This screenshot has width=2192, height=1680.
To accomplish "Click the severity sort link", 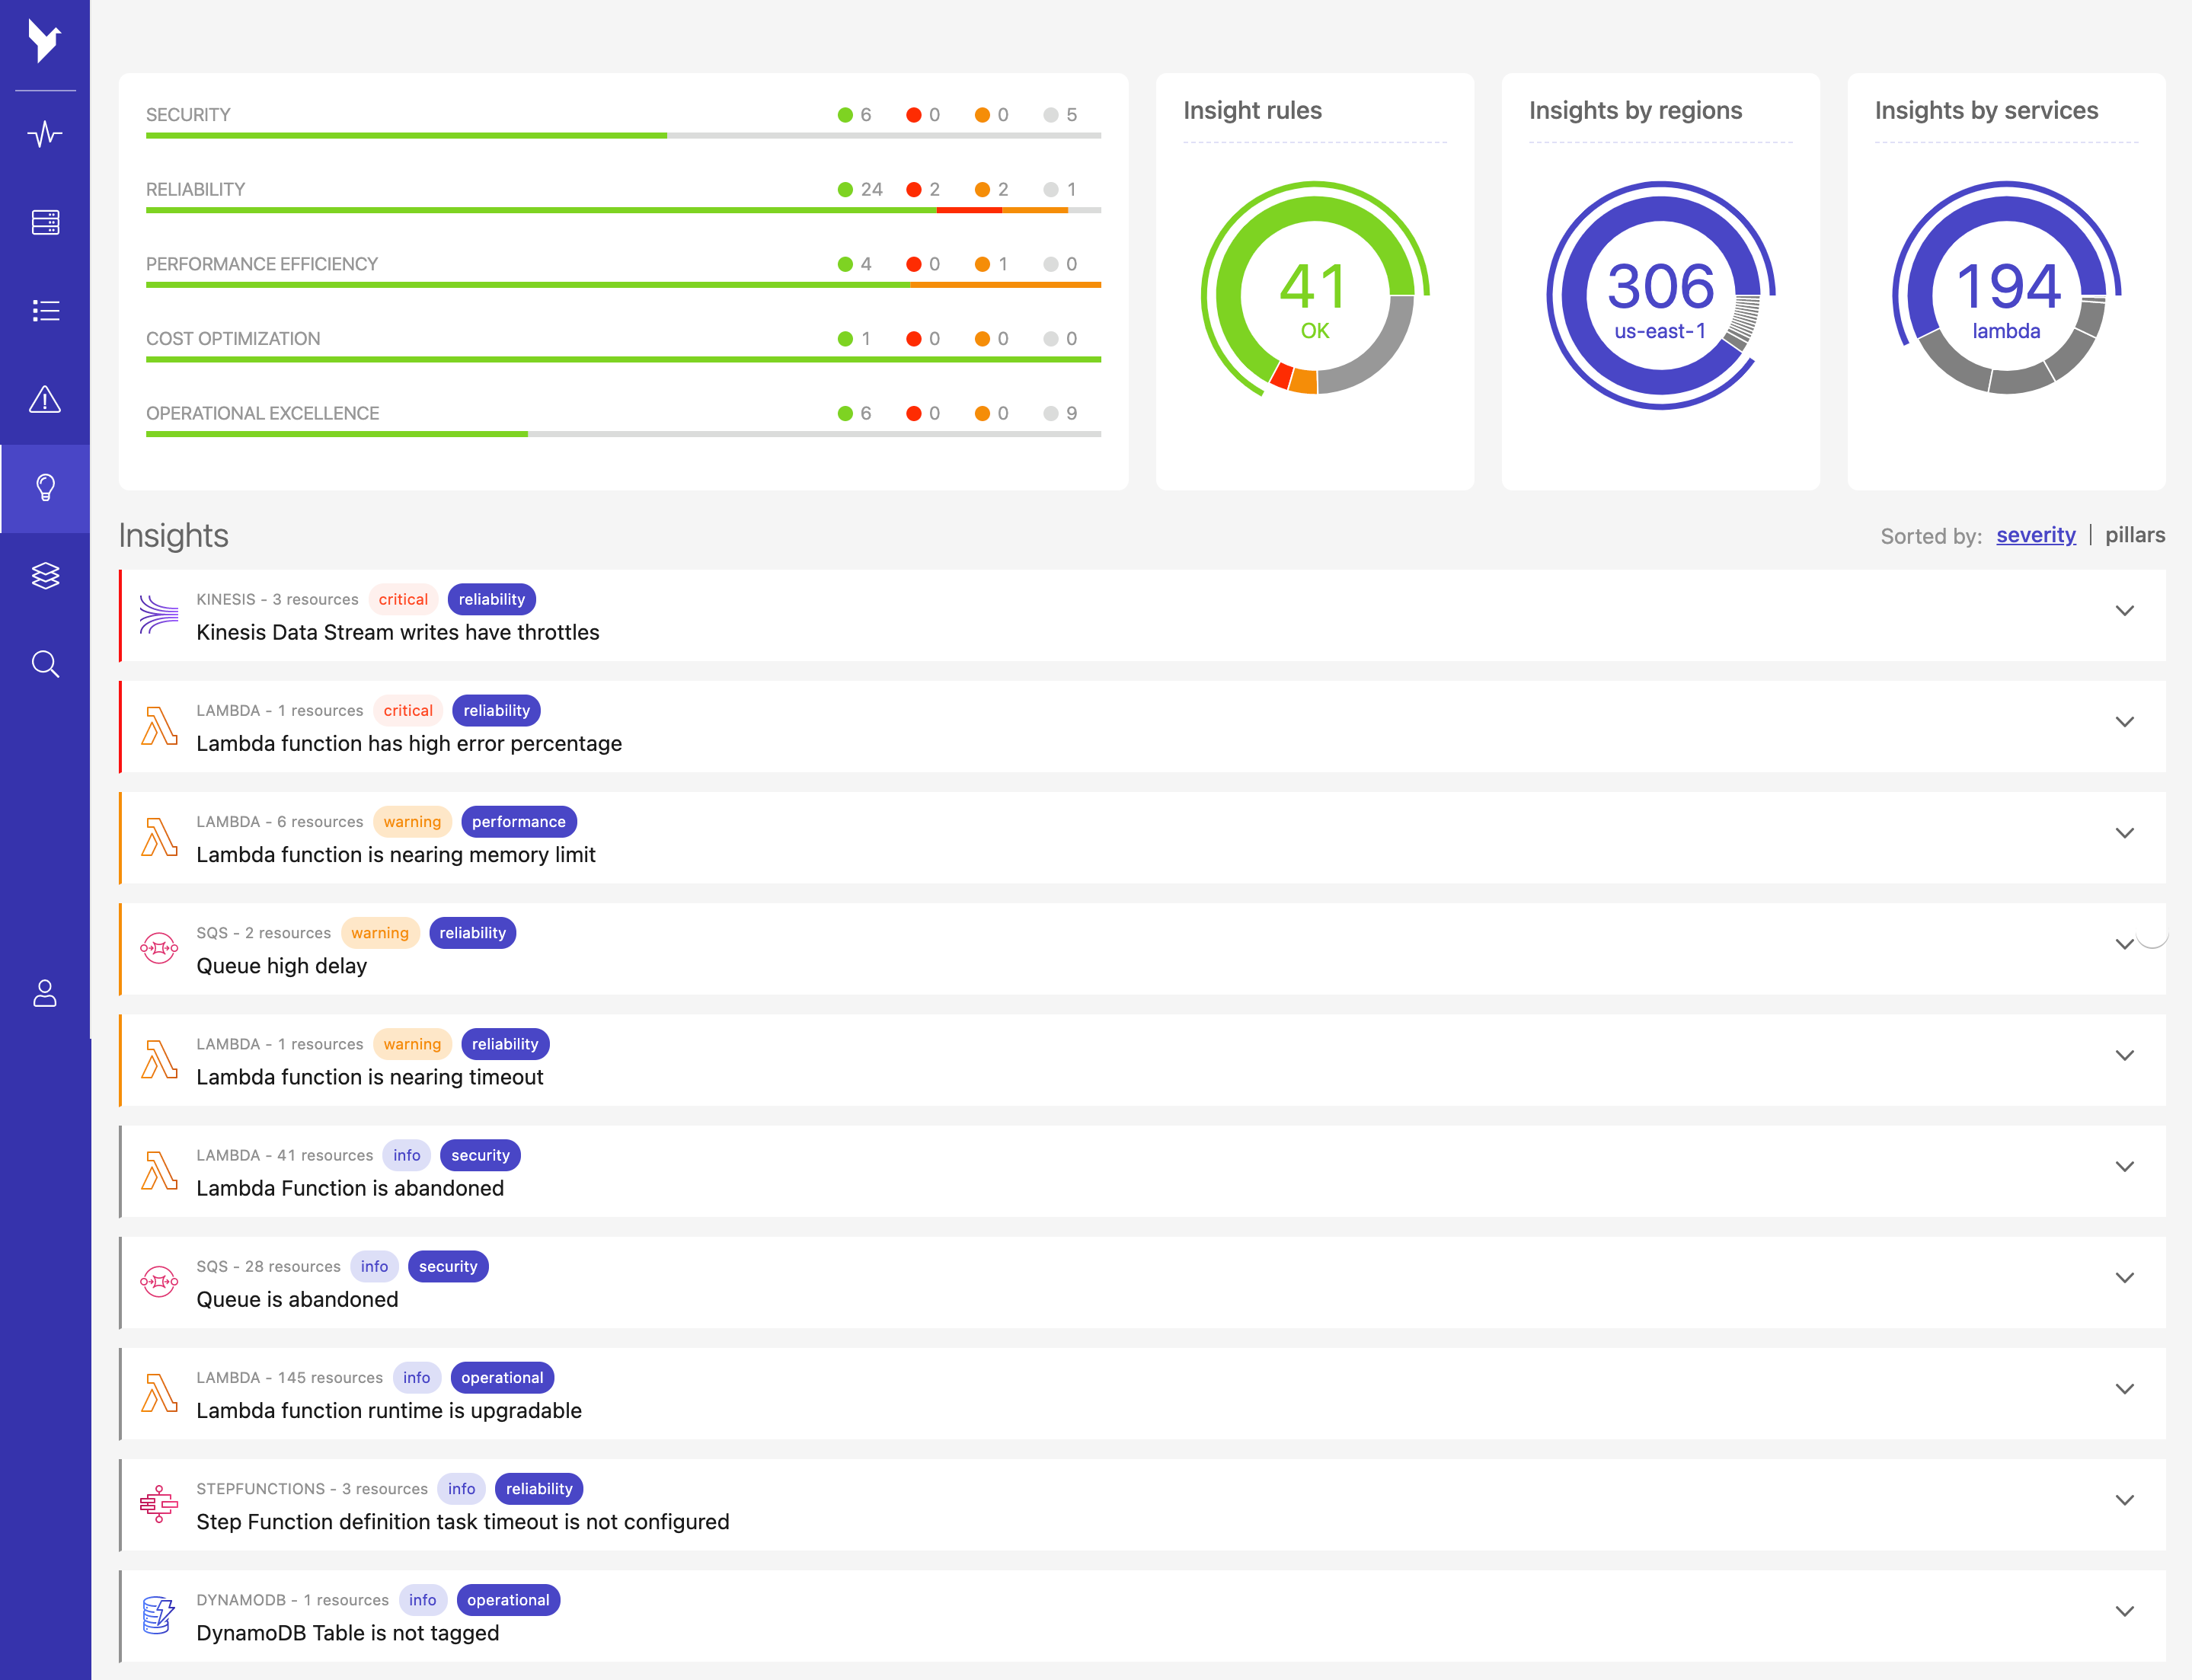I will click(2038, 535).
